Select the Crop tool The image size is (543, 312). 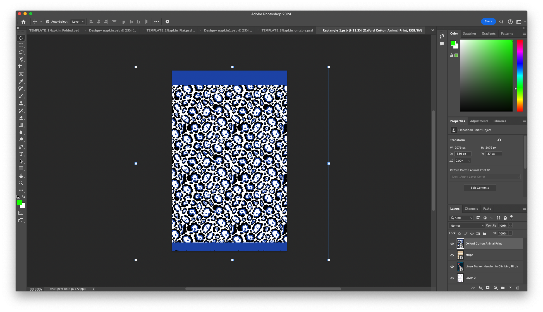[x=21, y=67]
